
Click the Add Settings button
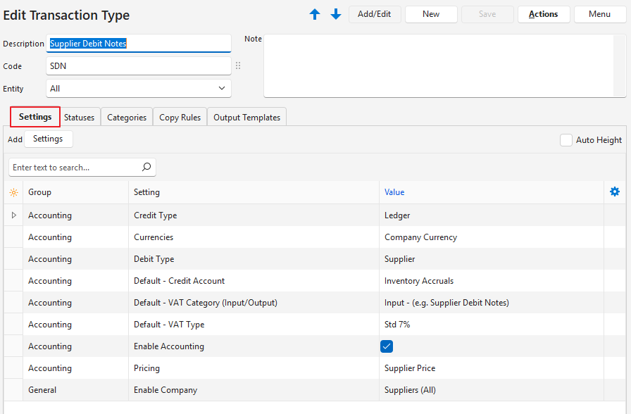tap(48, 139)
